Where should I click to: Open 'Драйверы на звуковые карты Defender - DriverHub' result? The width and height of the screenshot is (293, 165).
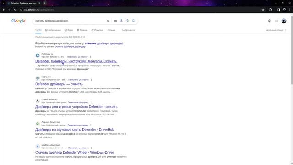(75, 130)
